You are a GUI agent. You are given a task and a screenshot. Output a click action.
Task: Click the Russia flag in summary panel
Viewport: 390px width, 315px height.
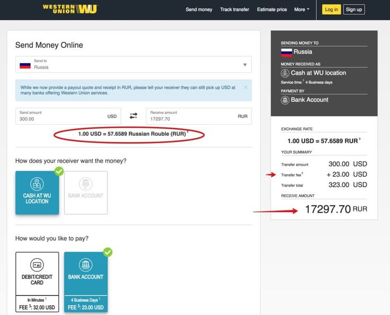tap(287, 52)
